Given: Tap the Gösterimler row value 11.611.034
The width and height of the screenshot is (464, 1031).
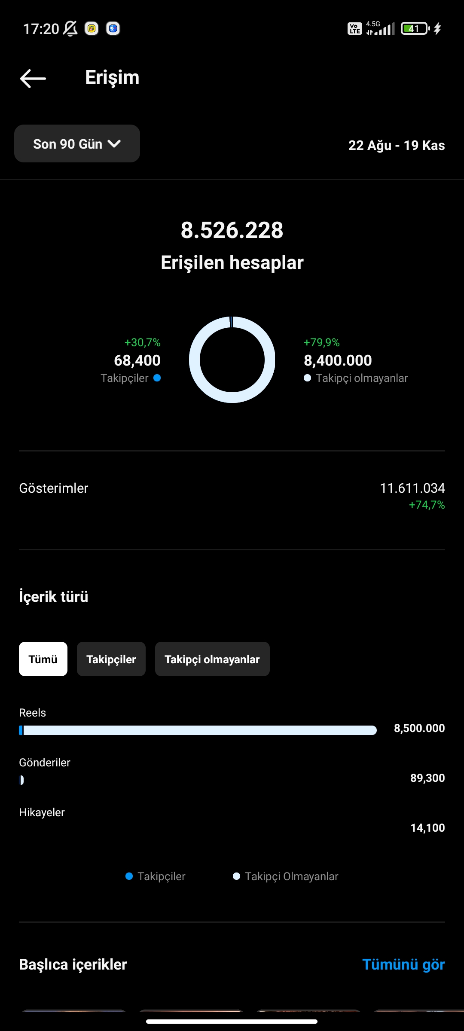Looking at the screenshot, I should click(x=412, y=488).
